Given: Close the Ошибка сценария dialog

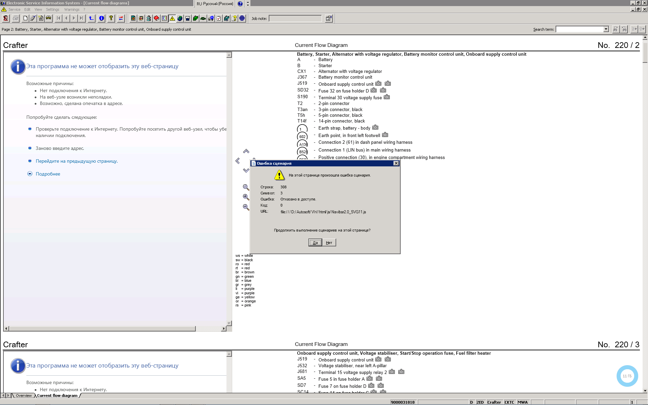Looking at the screenshot, I should click(396, 163).
